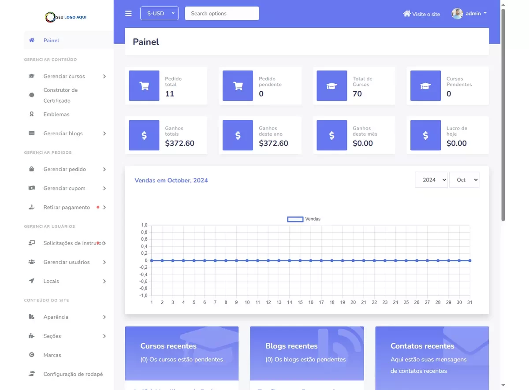This screenshot has width=529, height=390.
Task: Click the dollar icon for Ganhos totais
Action: click(x=144, y=136)
